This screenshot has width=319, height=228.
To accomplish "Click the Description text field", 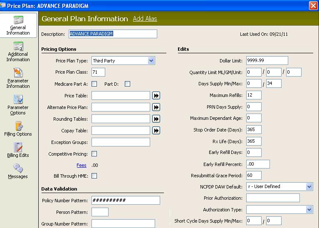I will coord(113,34).
